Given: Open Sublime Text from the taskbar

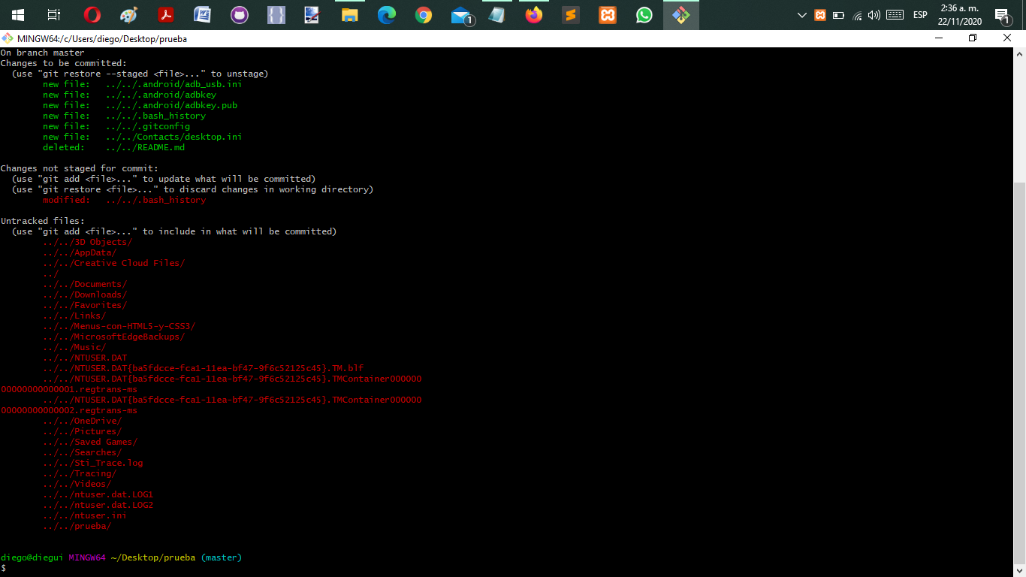Looking at the screenshot, I should click(x=571, y=15).
